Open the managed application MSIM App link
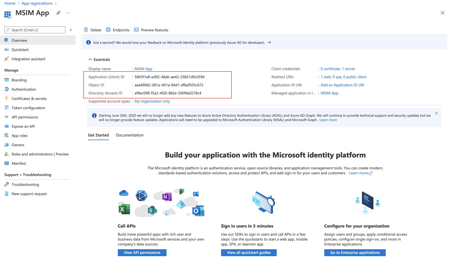 coord(329,93)
